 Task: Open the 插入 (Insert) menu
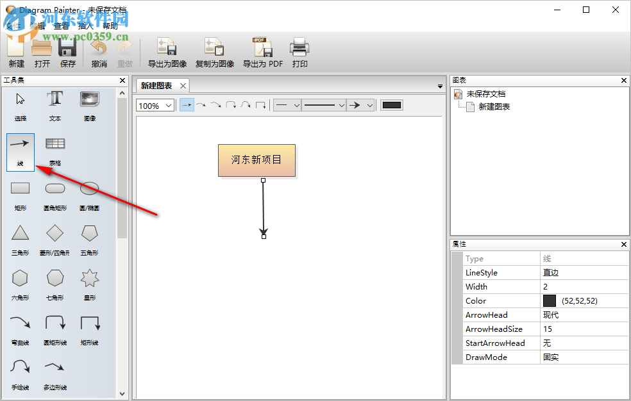tap(85, 27)
